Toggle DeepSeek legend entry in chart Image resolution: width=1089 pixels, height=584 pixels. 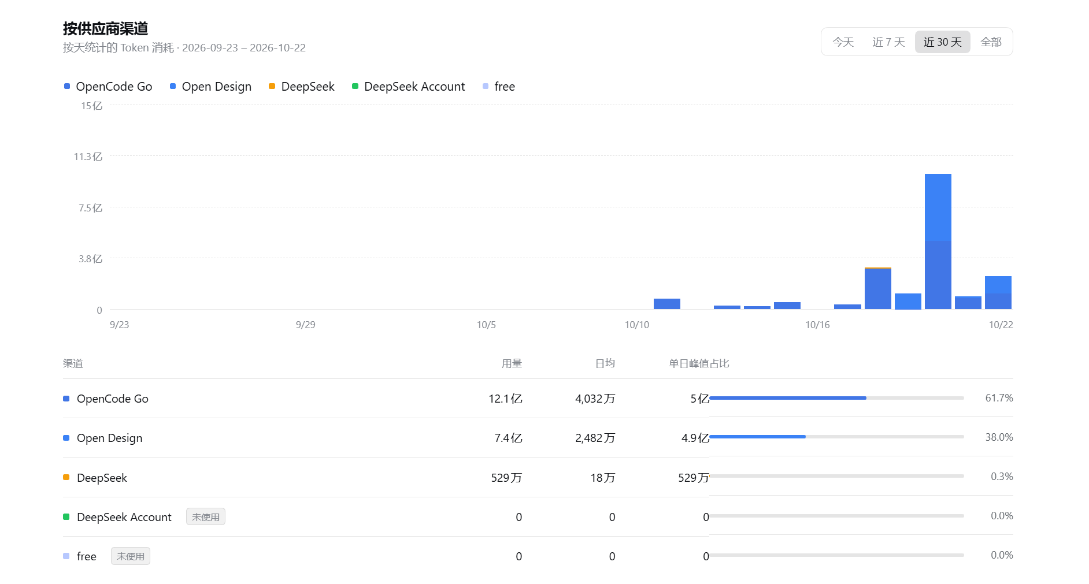[302, 87]
